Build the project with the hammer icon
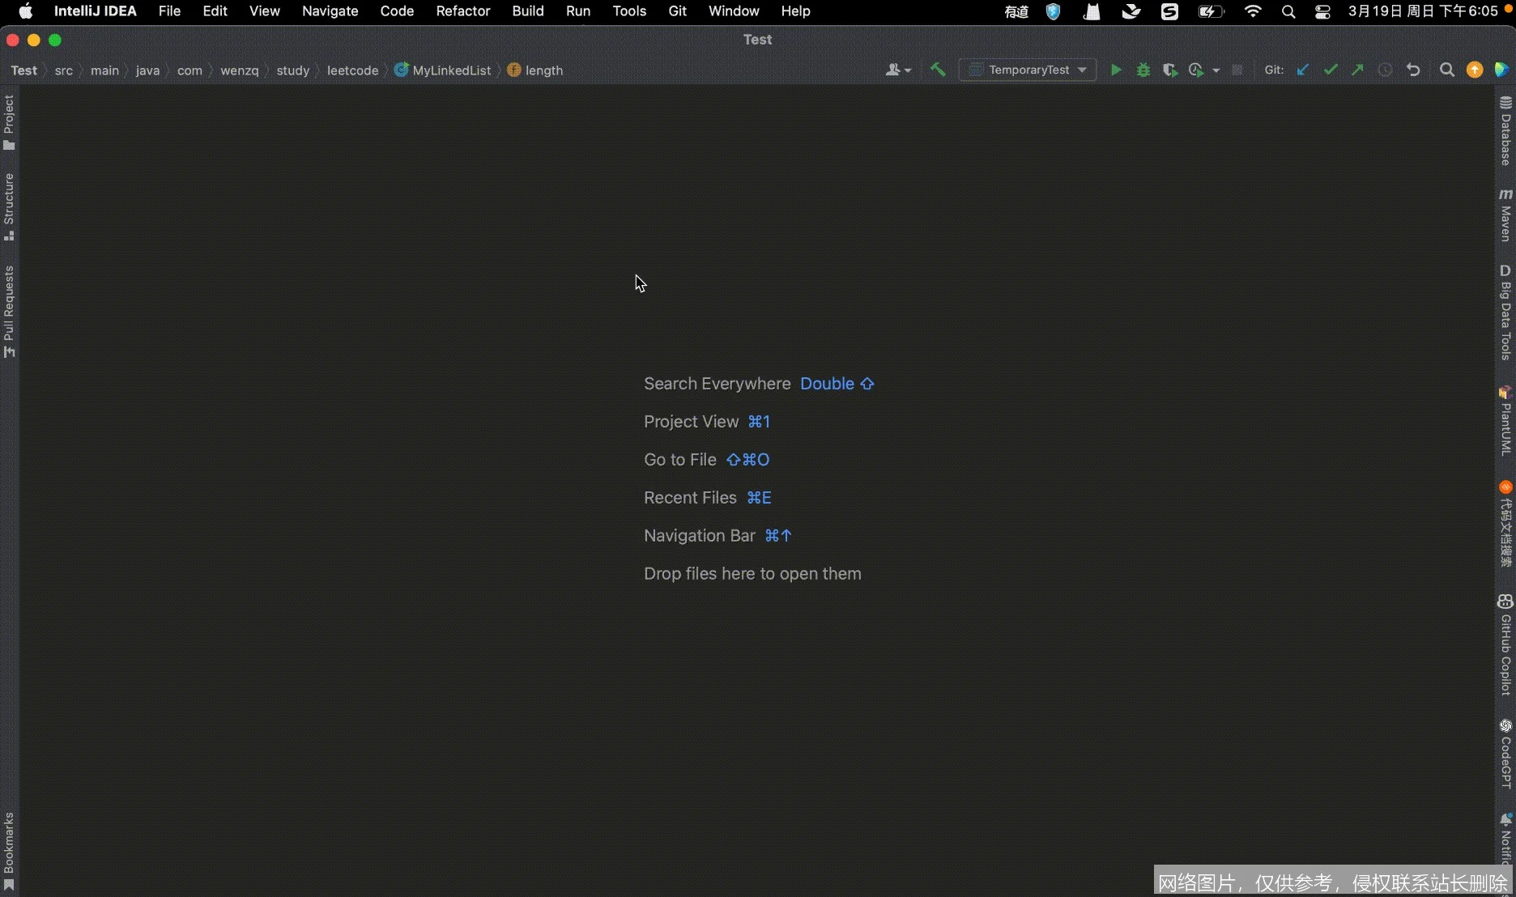The width and height of the screenshot is (1516, 897). [x=938, y=70]
